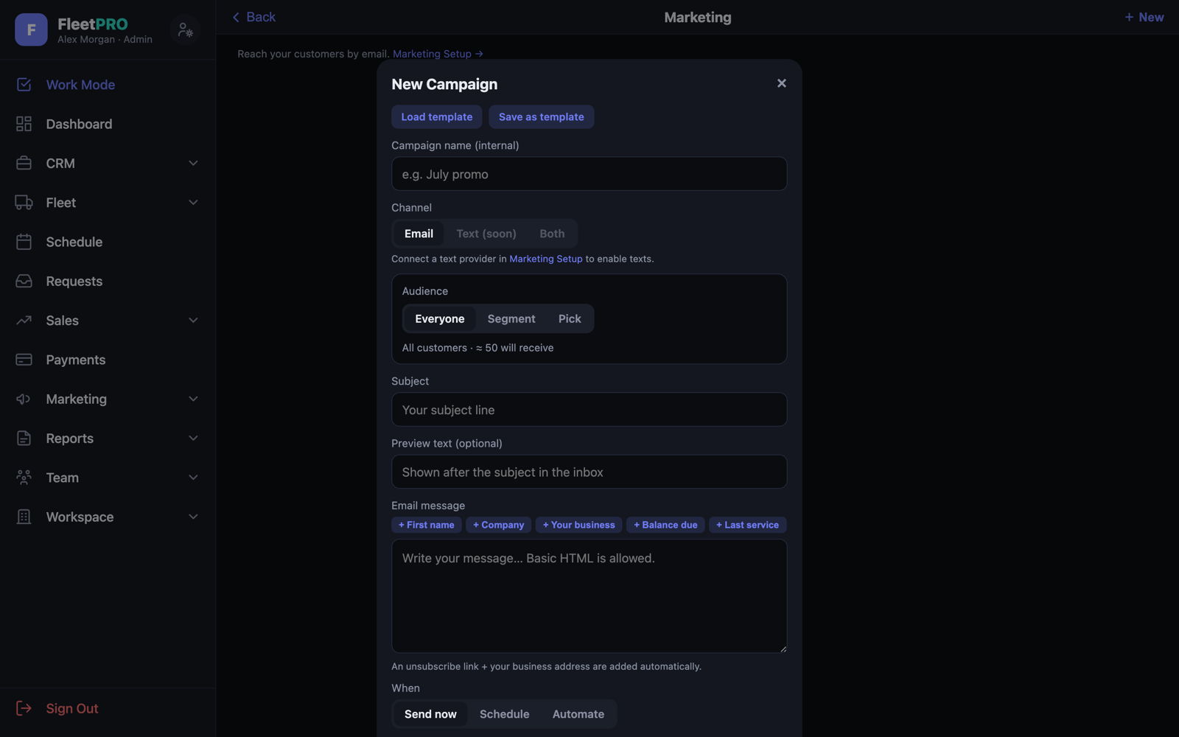Image resolution: width=1179 pixels, height=737 pixels.
Task: Click Sign Out
Action: coord(72,708)
